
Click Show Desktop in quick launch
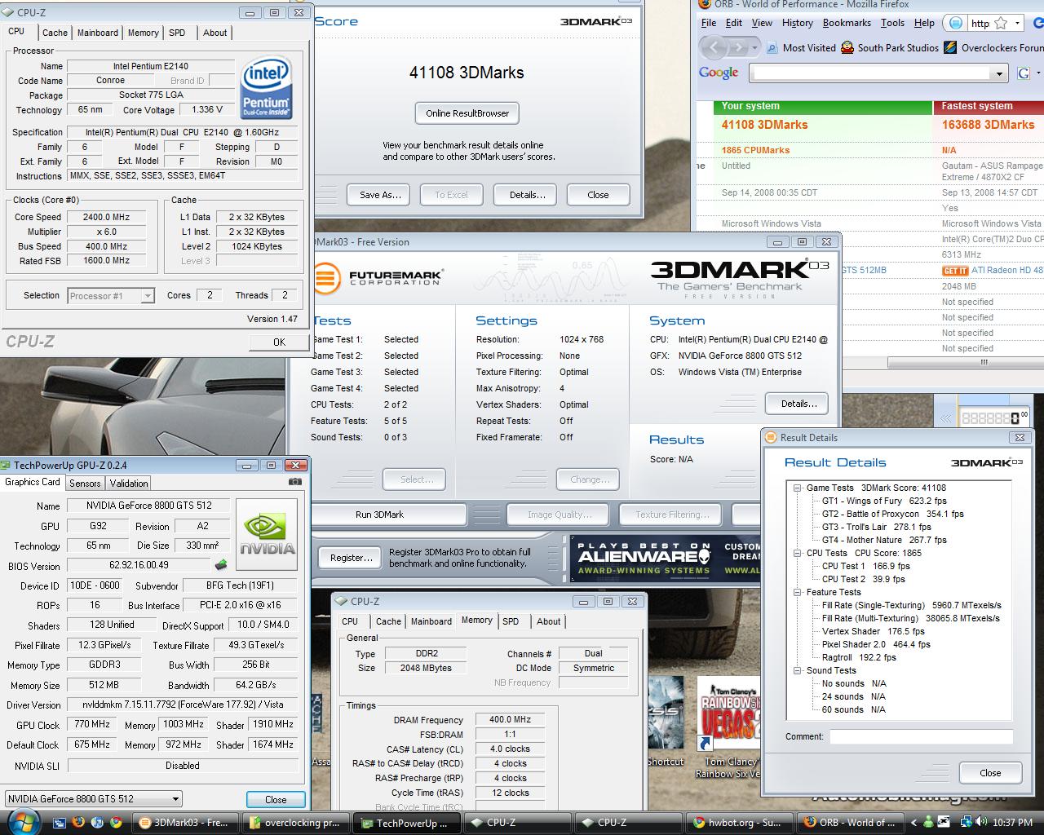tap(61, 822)
